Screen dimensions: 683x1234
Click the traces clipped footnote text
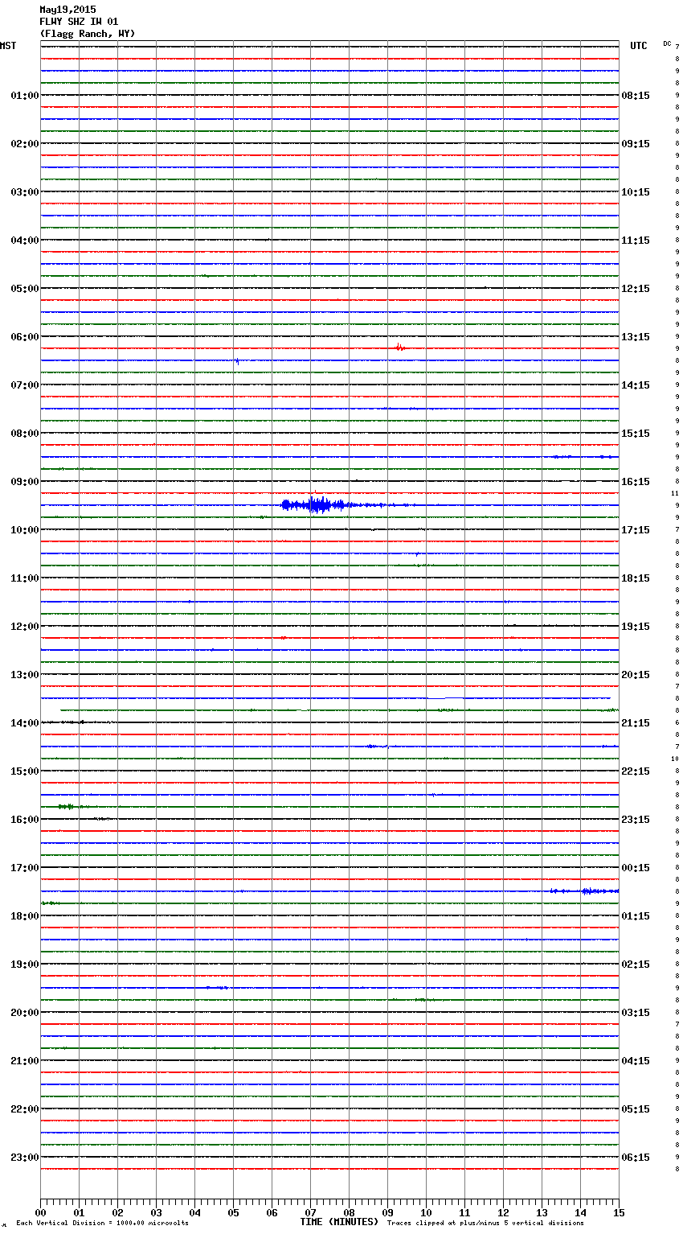coord(485,1224)
